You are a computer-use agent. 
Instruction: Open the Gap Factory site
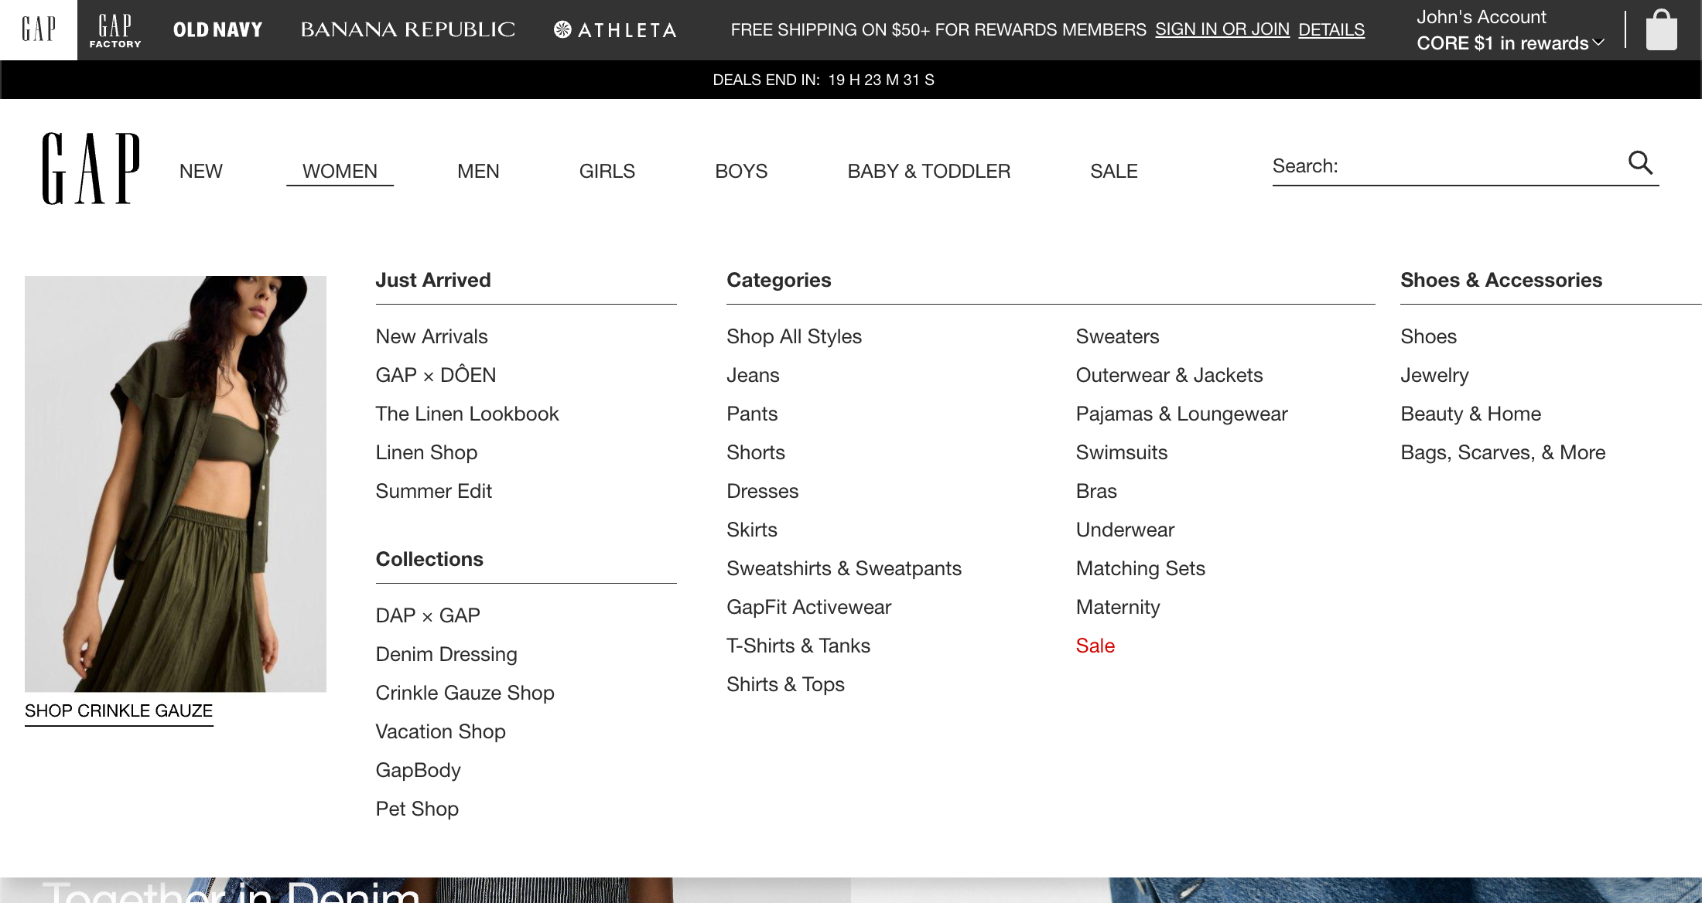point(115,30)
